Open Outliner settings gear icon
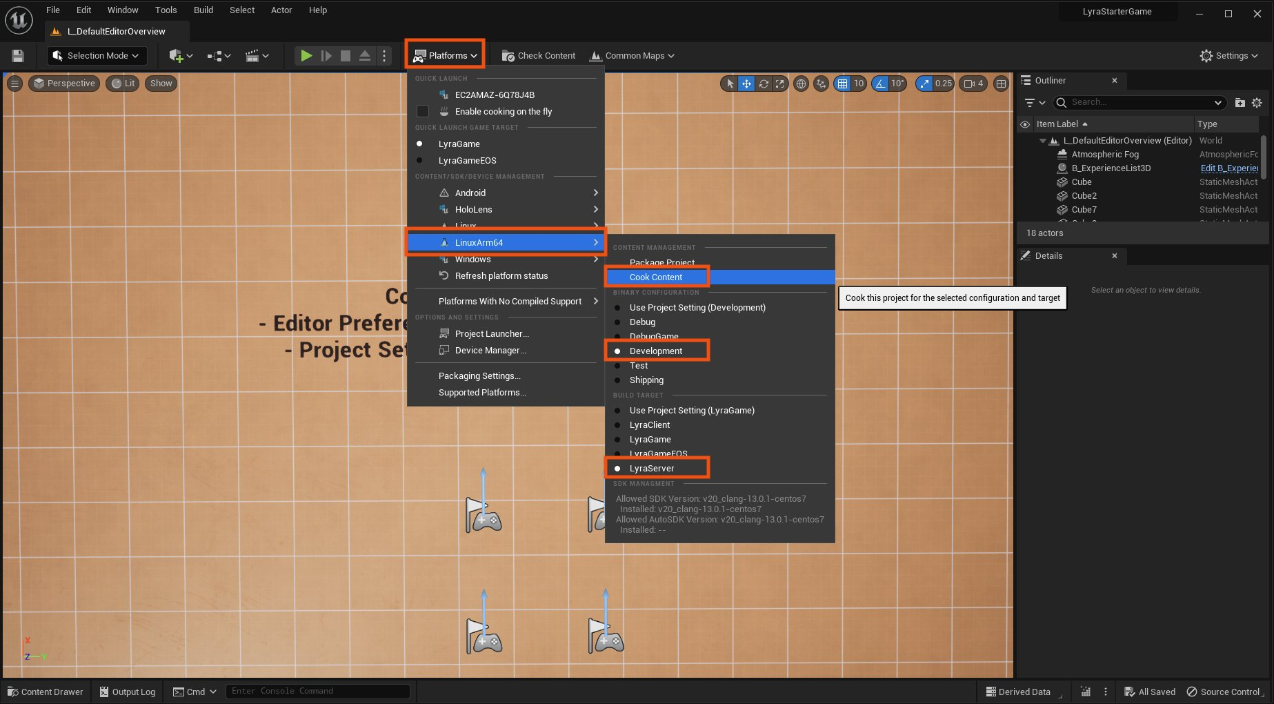 pos(1257,103)
